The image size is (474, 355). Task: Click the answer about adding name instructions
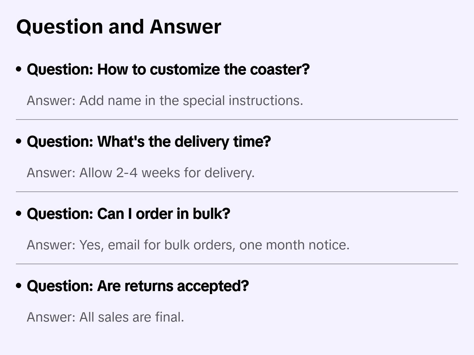(x=165, y=101)
